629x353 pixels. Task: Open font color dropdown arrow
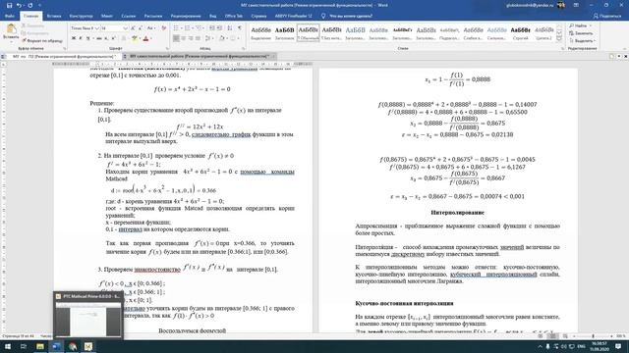(x=150, y=38)
